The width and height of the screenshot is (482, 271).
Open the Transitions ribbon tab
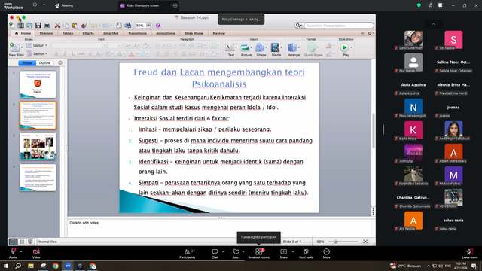pos(137,33)
